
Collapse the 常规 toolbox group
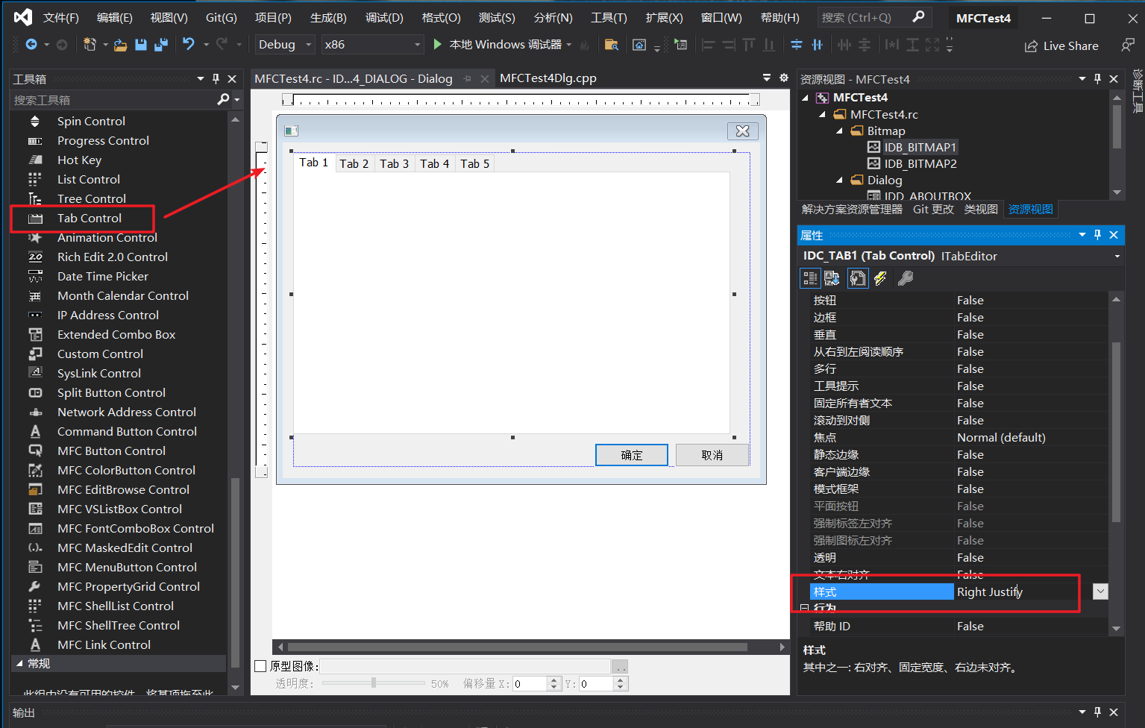pos(19,663)
